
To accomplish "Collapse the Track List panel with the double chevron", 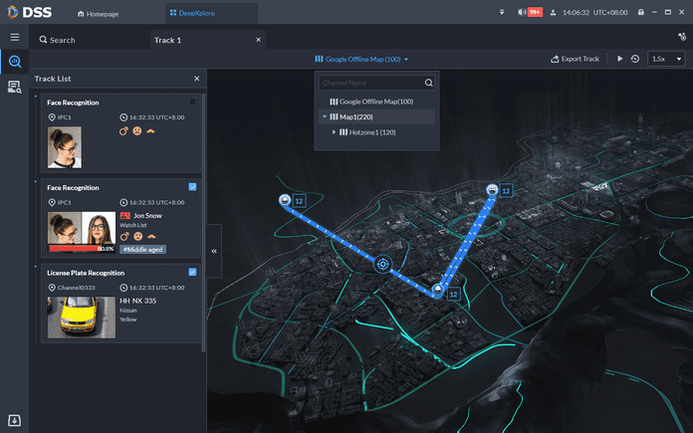I will click(214, 252).
